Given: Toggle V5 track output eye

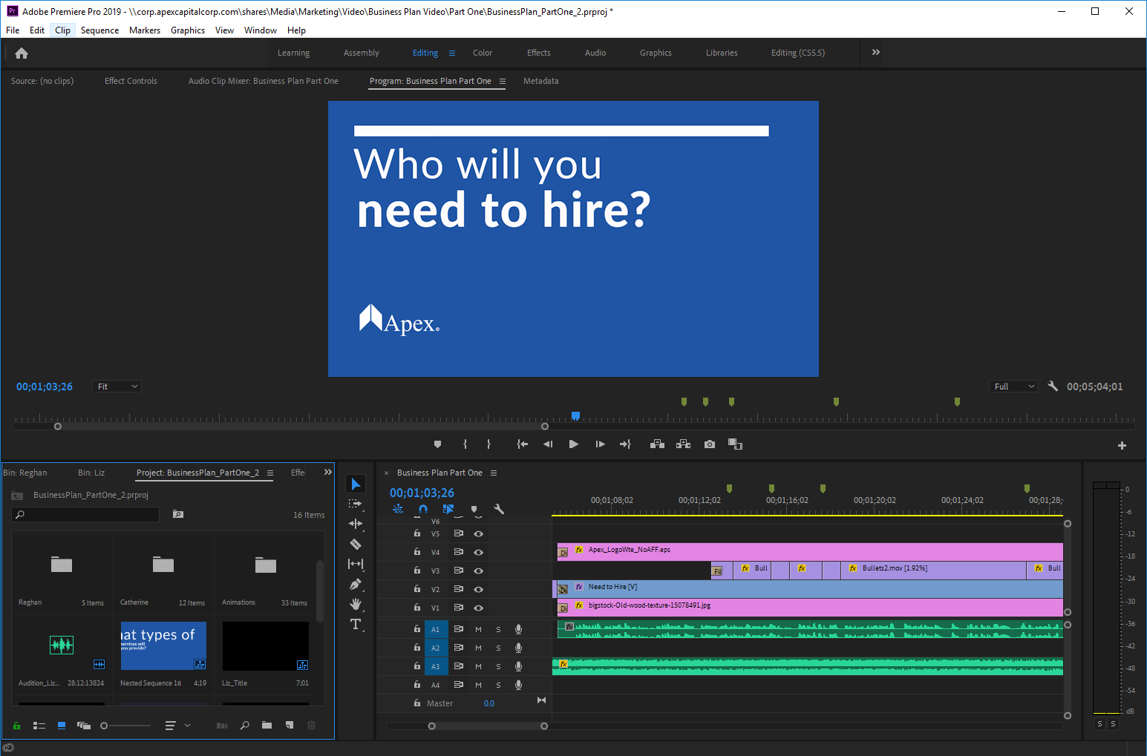Looking at the screenshot, I should coord(479,533).
